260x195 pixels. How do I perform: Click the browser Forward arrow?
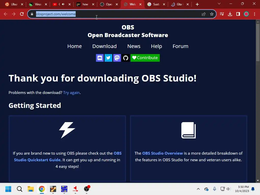pos(14,14)
